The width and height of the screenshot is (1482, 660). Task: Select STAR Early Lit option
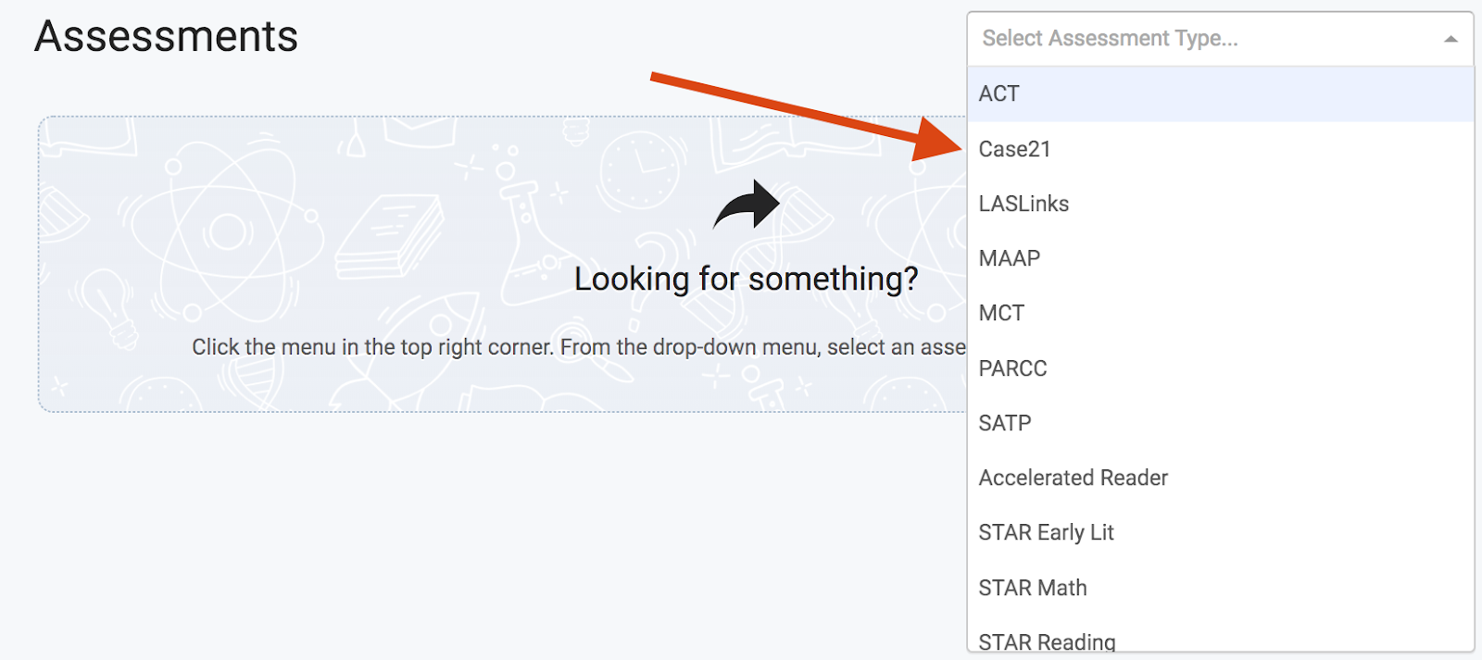[1220, 532]
